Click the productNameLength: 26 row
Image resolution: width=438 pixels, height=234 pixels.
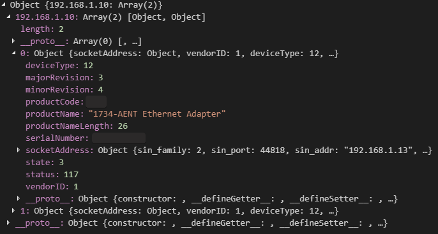coord(77,126)
